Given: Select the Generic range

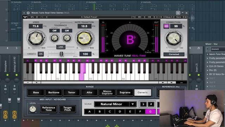Looking at the screenshot, I should pos(143,92).
